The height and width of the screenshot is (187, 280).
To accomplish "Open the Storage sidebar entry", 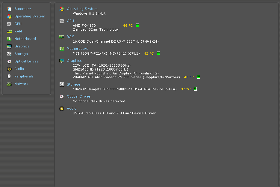I will pyautogui.click(x=21, y=54).
